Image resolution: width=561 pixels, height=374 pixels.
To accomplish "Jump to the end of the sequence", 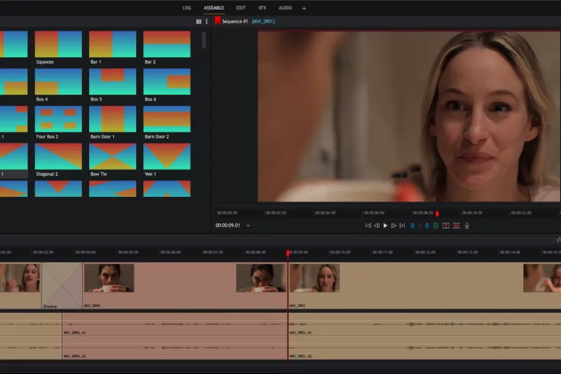I will click(402, 226).
